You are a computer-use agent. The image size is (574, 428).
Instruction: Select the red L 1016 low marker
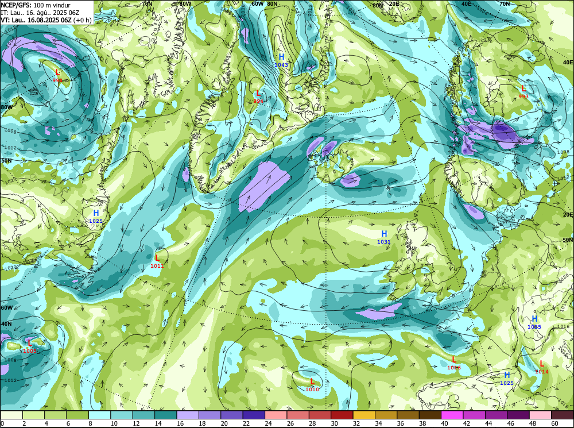coord(454,363)
